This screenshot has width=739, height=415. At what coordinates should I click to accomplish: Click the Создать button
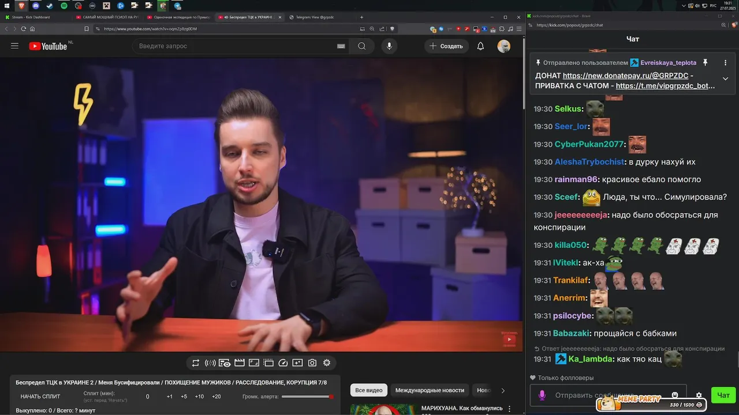[446, 46]
